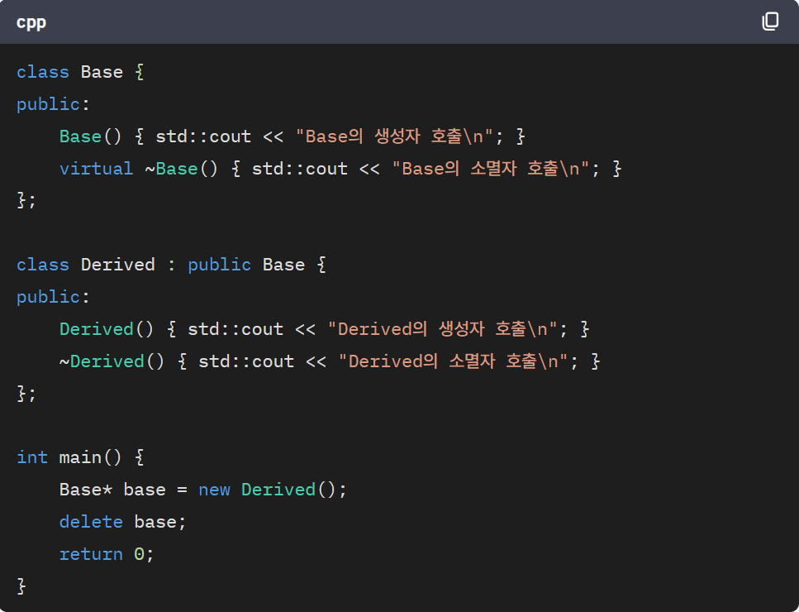Click the "int main() {" line
The height and width of the screenshot is (612, 799).
[x=80, y=457]
